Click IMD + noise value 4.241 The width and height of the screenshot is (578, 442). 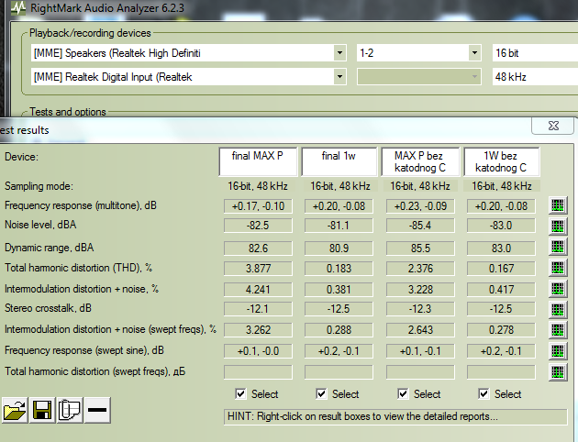point(258,290)
